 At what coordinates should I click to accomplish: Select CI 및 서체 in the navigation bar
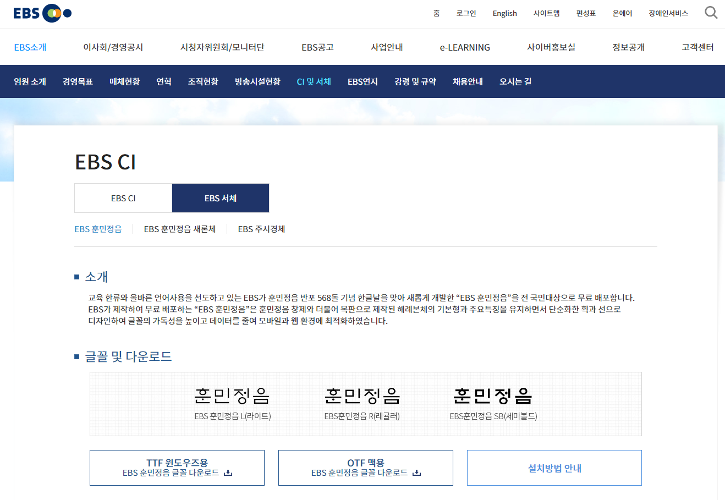tap(313, 81)
